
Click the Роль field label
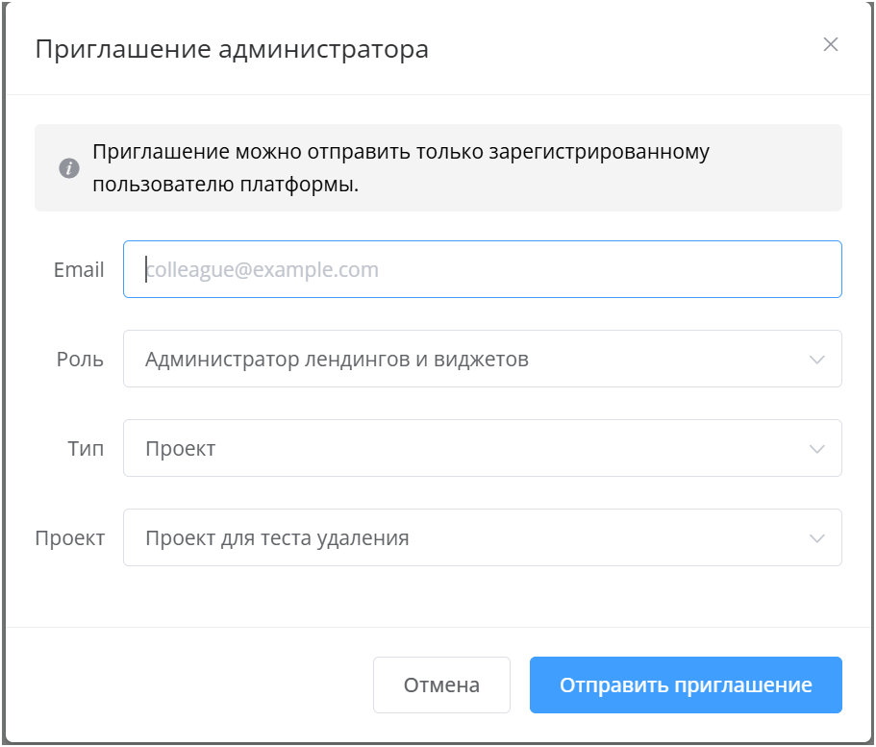(x=80, y=360)
